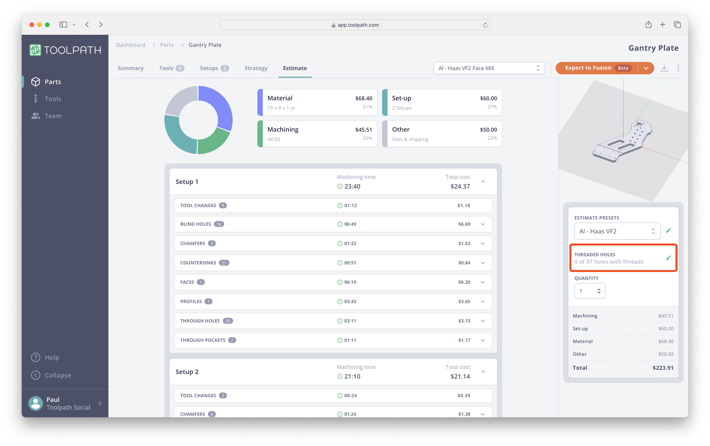Open Al - Haas VF2 Face Mill dropdown

[x=489, y=68]
